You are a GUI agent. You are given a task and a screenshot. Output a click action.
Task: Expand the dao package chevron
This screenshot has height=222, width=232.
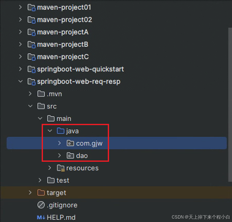point(59,155)
